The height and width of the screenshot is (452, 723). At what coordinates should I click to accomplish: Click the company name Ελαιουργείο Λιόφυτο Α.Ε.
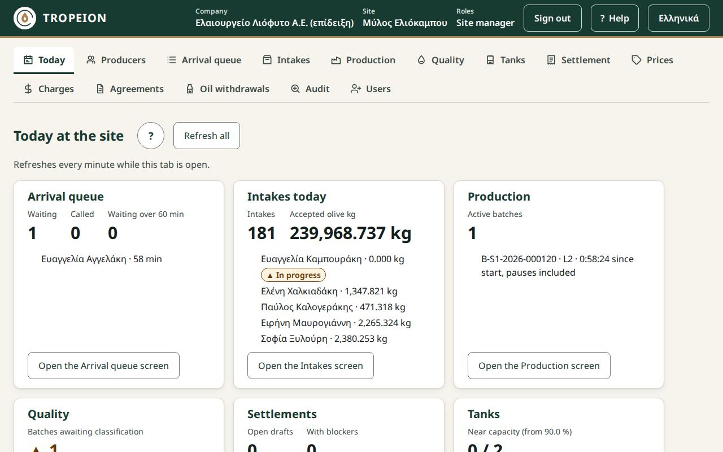(x=275, y=23)
